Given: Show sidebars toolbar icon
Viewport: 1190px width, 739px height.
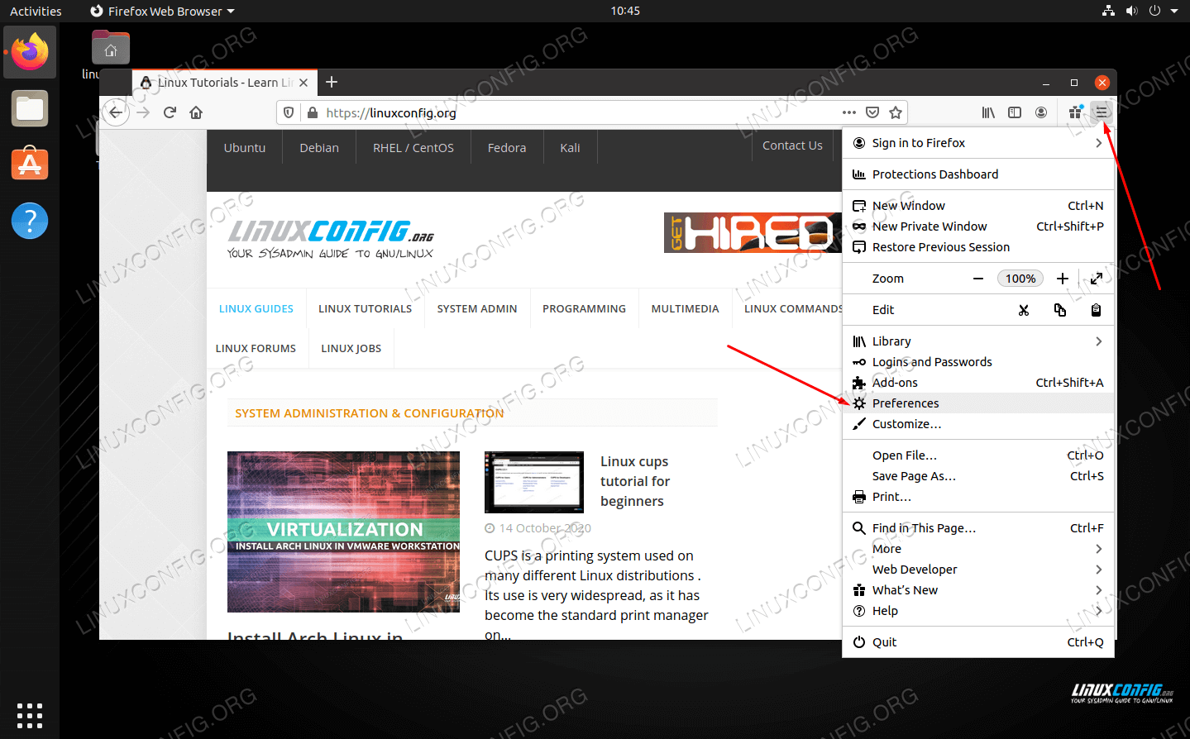Looking at the screenshot, I should pyautogui.click(x=1015, y=112).
